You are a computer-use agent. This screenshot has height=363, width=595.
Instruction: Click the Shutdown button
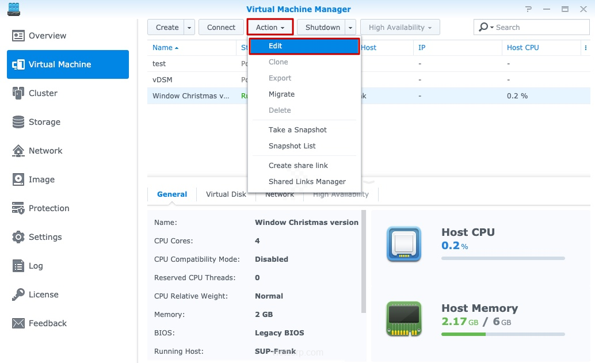[322, 28]
